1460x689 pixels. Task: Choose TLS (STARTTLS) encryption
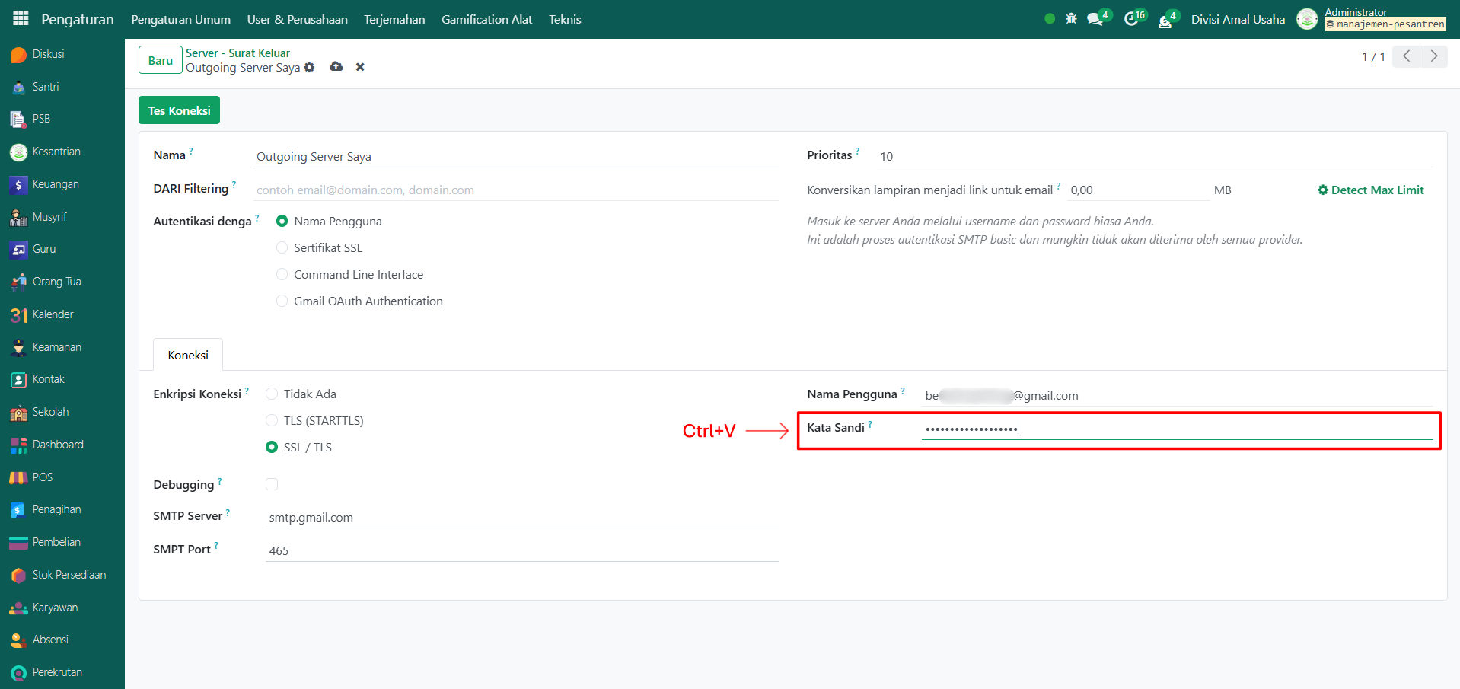(272, 421)
